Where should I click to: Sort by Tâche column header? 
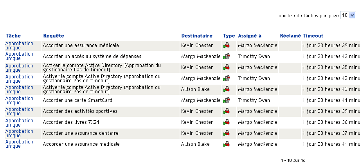(x=13, y=36)
